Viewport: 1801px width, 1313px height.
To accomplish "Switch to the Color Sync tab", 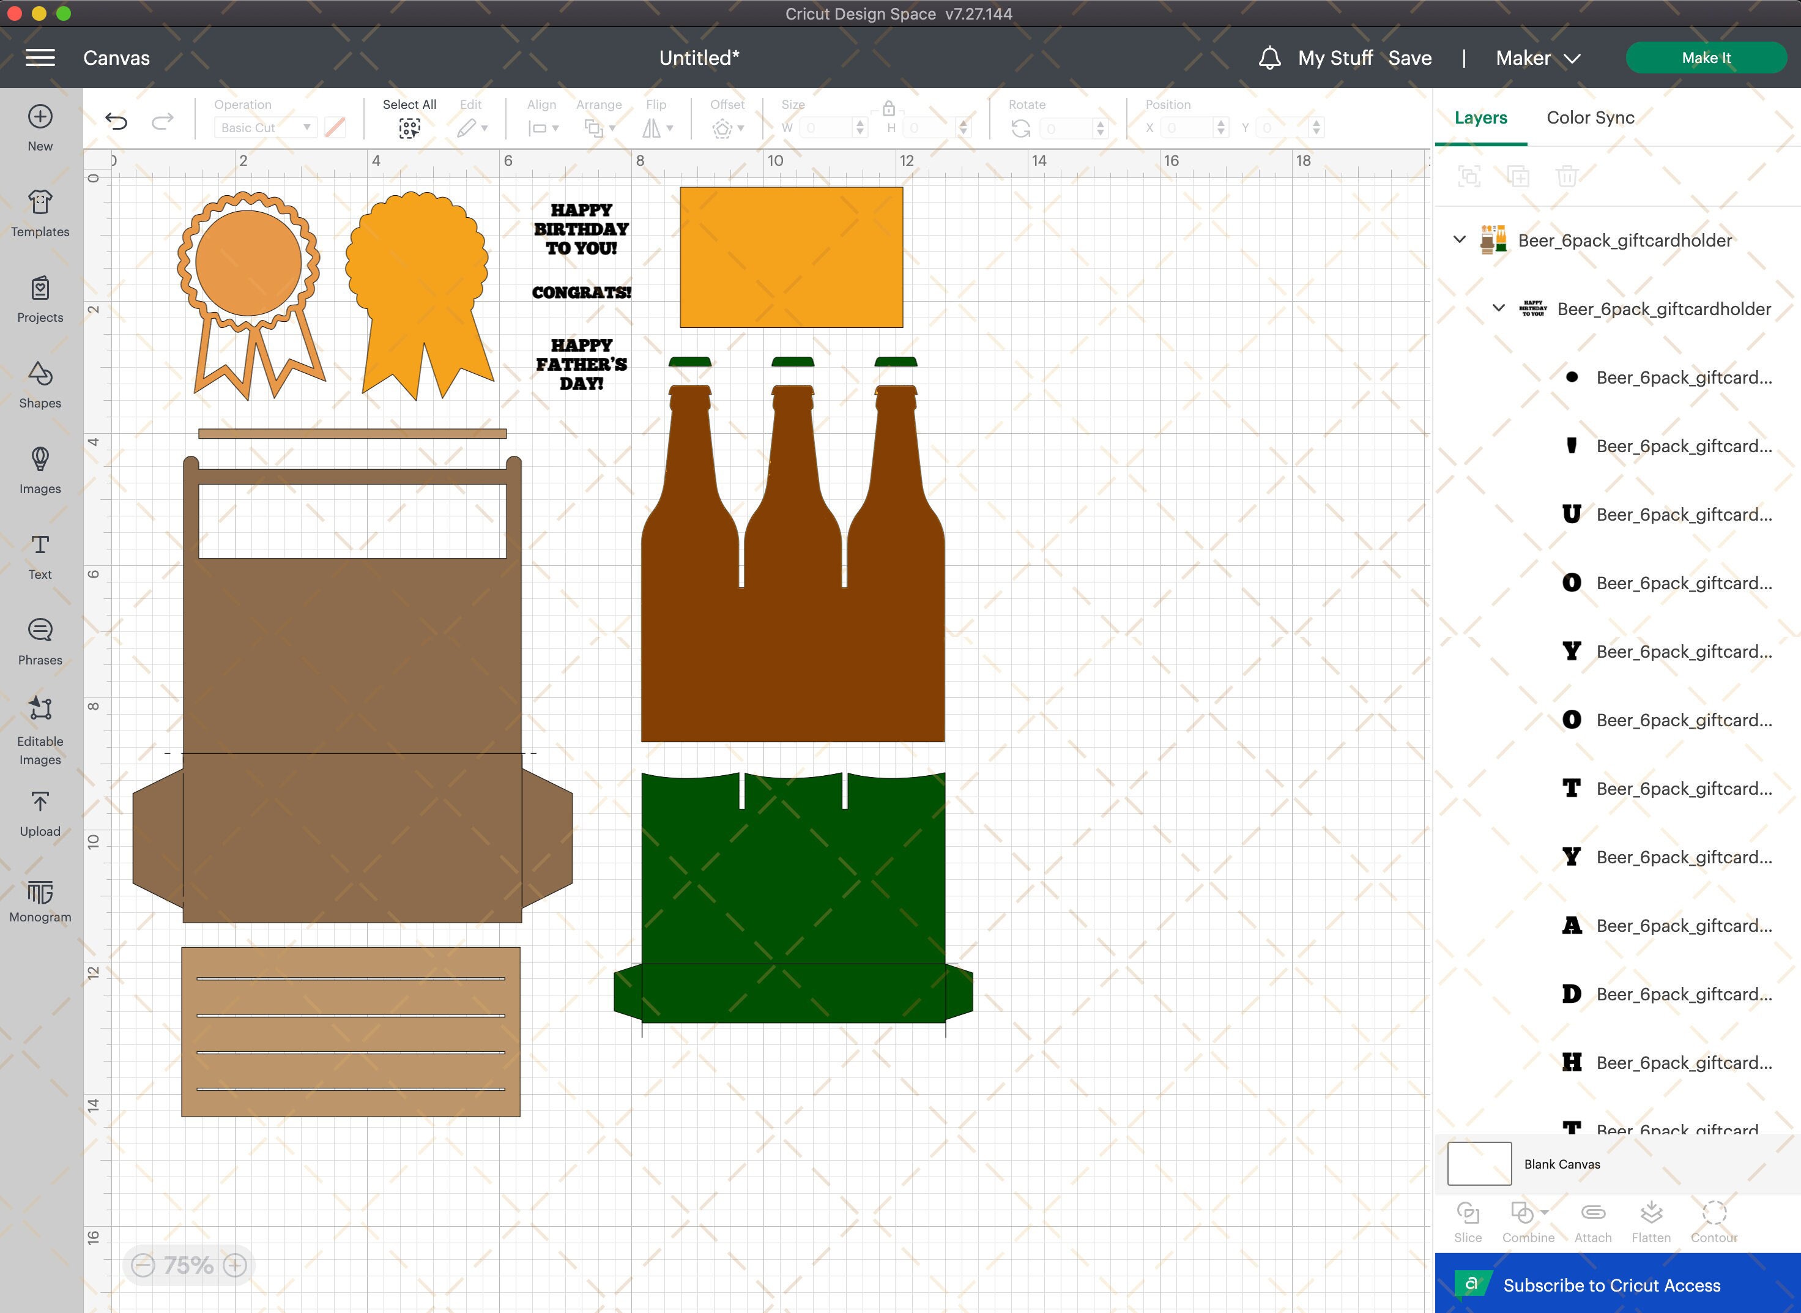I will click(x=1591, y=117).
